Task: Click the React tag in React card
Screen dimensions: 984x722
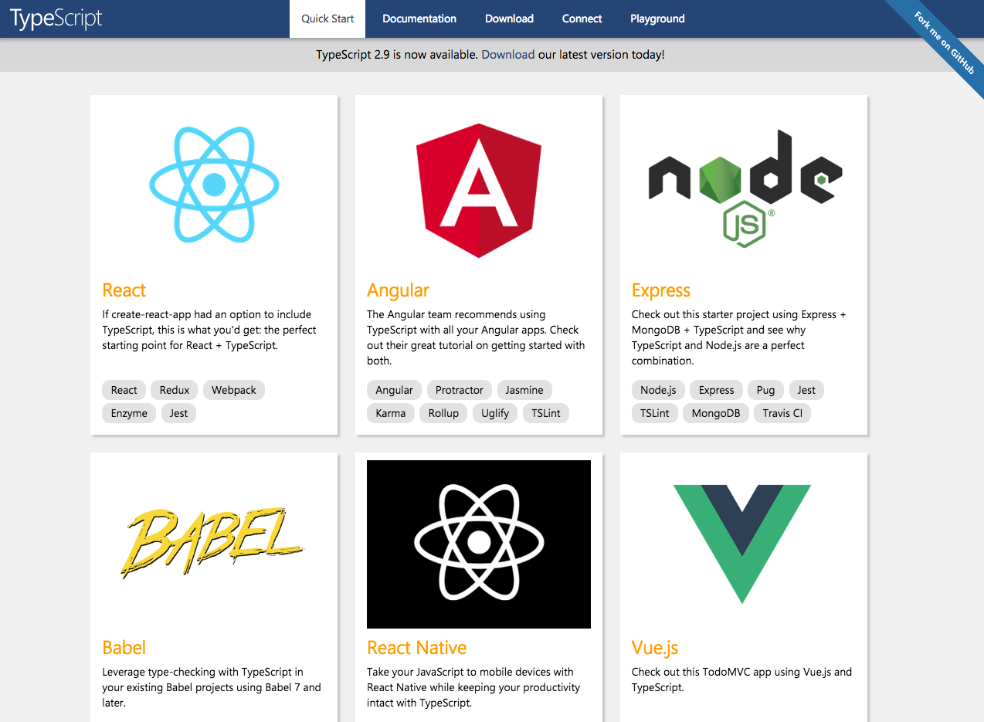Action: 124,390
